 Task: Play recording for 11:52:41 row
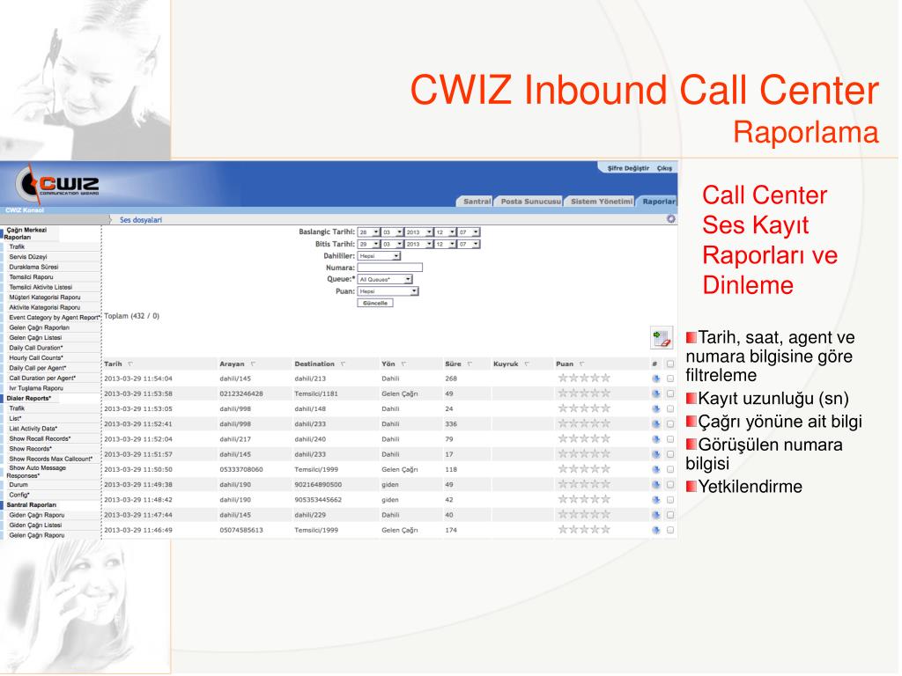[x=655, y=424]
